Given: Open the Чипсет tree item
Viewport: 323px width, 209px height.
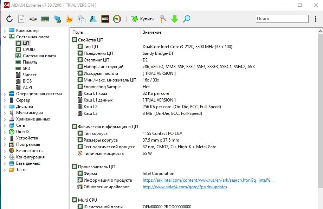Looking at the screenshot, I should click(x=26, y=75).
